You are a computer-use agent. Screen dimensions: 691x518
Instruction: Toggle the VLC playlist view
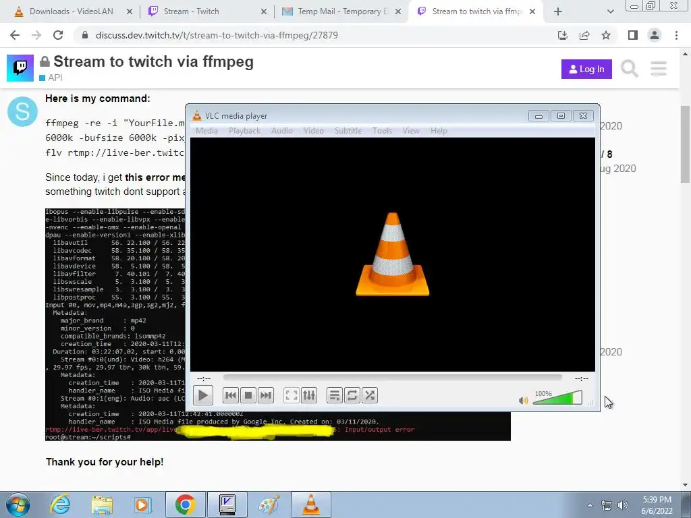tap(335, 395)
